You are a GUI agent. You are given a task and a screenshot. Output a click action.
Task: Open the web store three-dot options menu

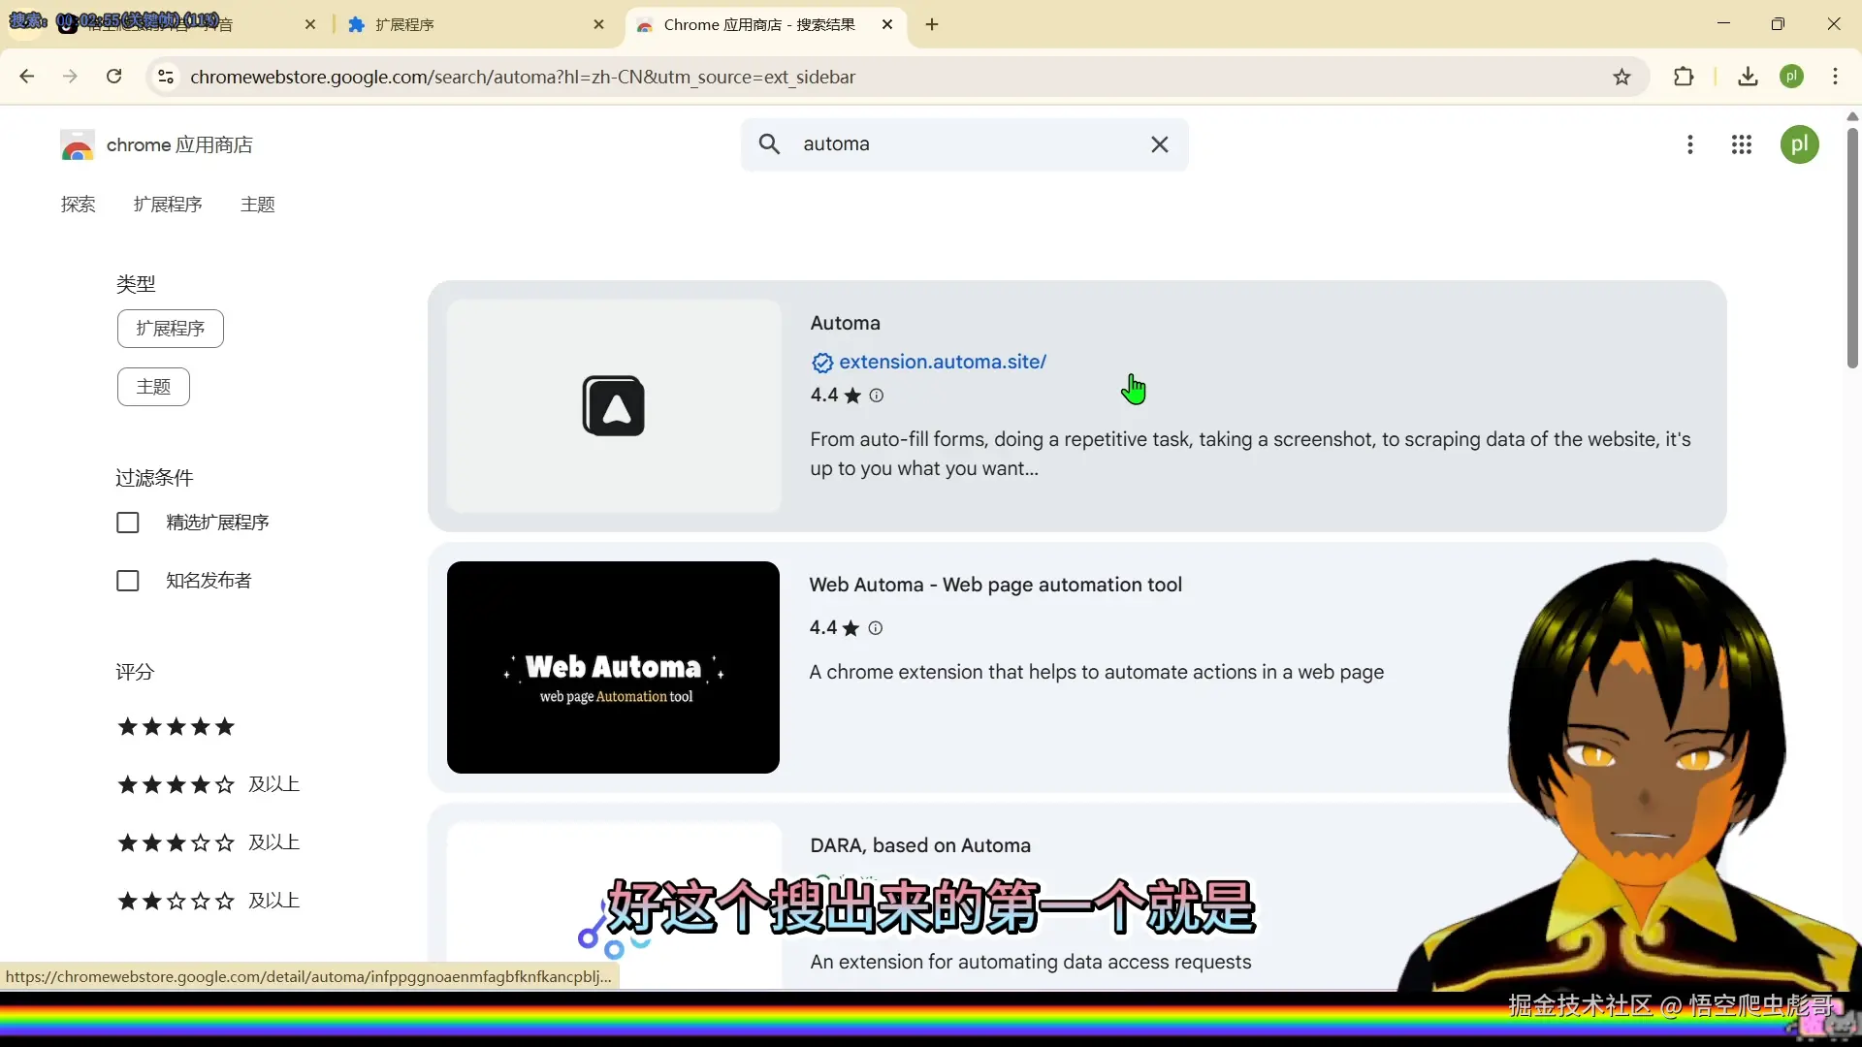coord(1689,144)
